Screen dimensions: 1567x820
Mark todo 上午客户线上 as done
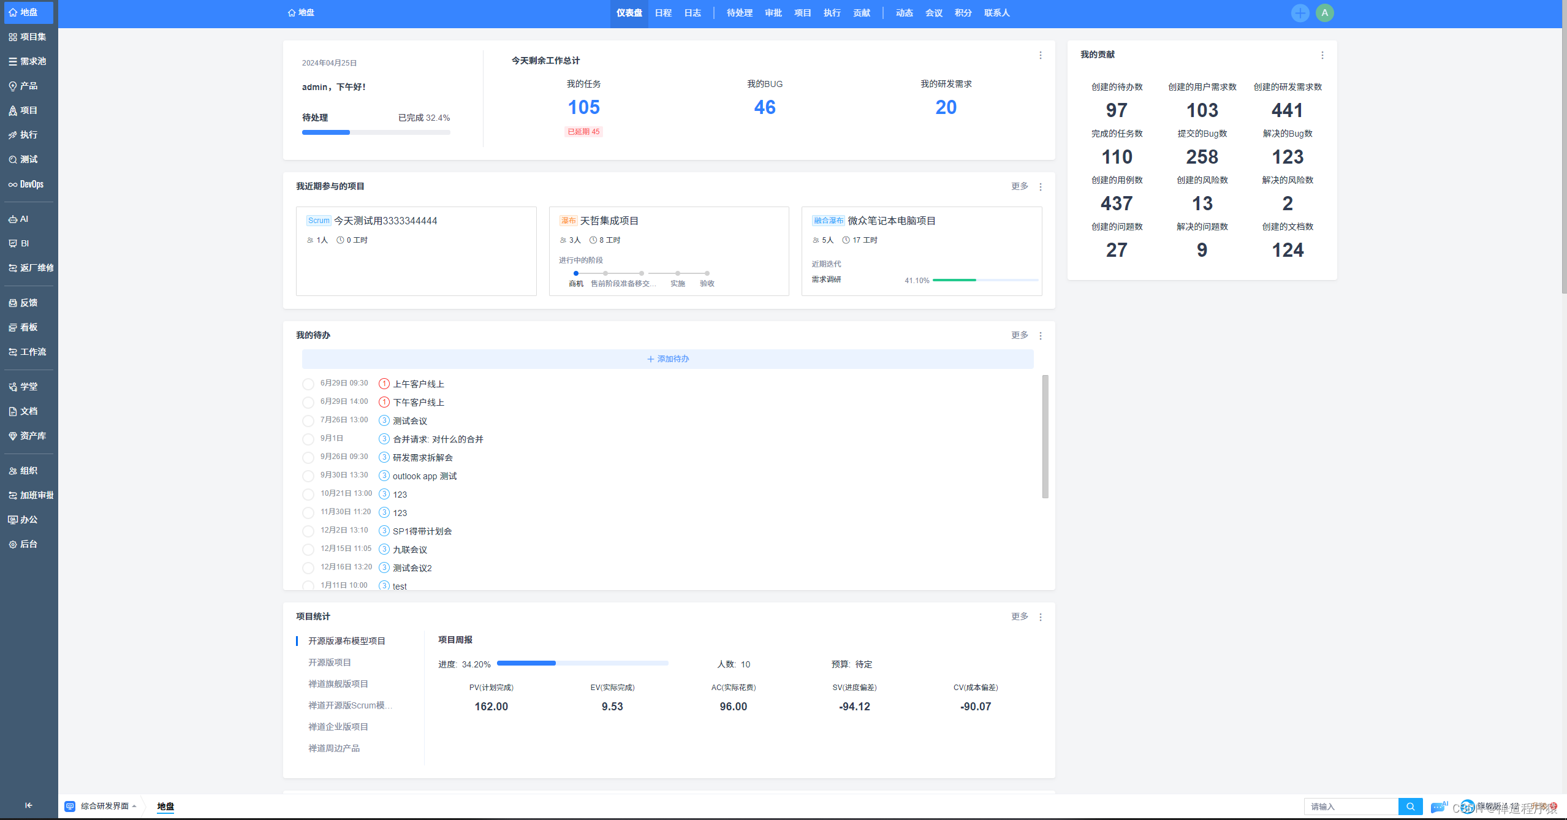tap(308, 384)
